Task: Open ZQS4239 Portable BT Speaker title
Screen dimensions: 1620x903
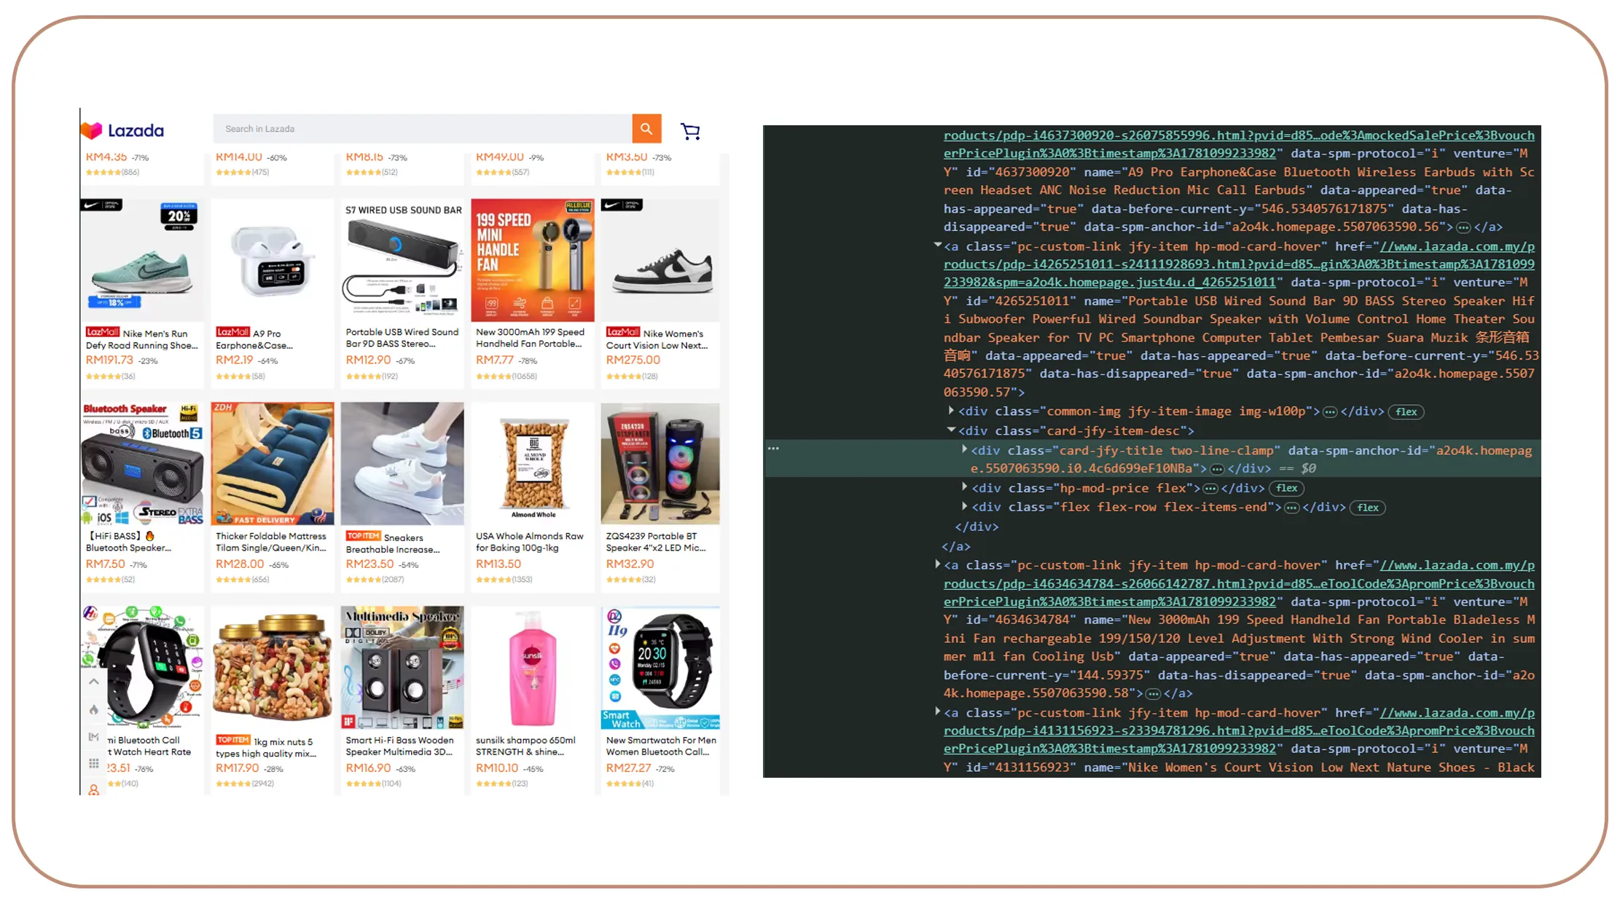Action: pos(656,543)
